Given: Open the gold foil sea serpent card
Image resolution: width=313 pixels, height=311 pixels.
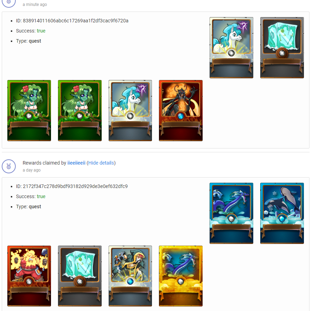Looking at the screenshot, I should pyautogui.click(x=181, y=276).
